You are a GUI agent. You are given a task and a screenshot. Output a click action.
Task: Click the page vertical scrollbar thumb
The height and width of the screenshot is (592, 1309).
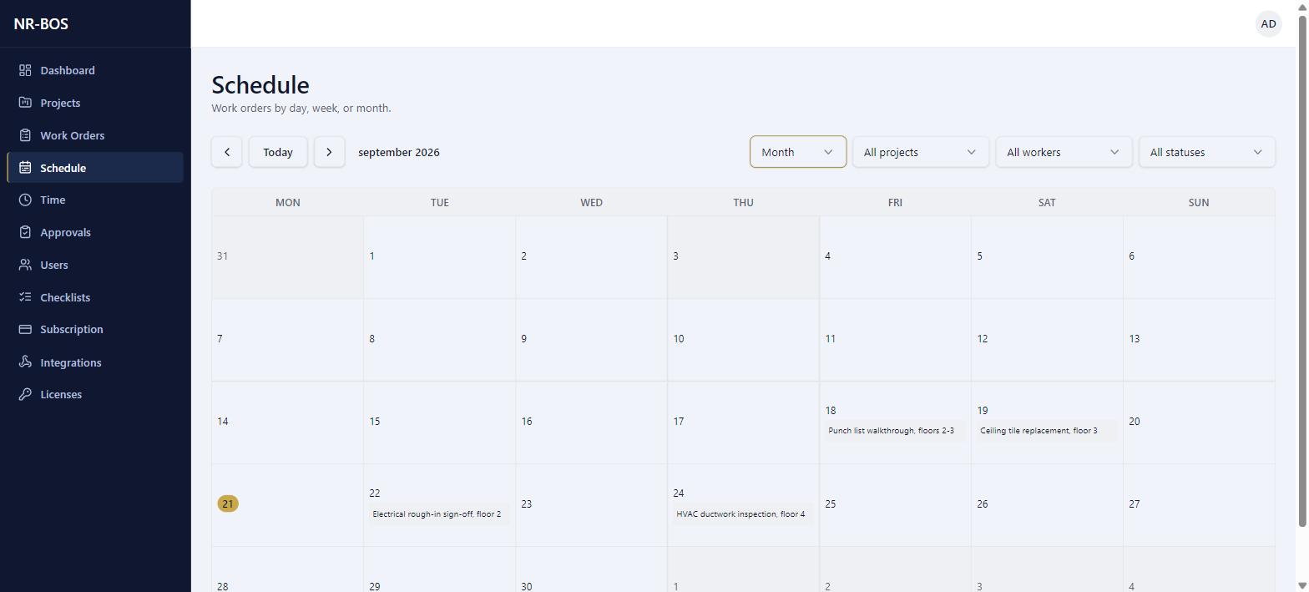pos(1302,271)
